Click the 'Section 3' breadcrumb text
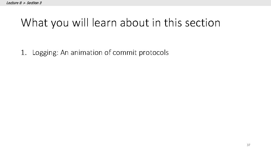This screenshot has width=271, height=152. [x=34, y=3]
